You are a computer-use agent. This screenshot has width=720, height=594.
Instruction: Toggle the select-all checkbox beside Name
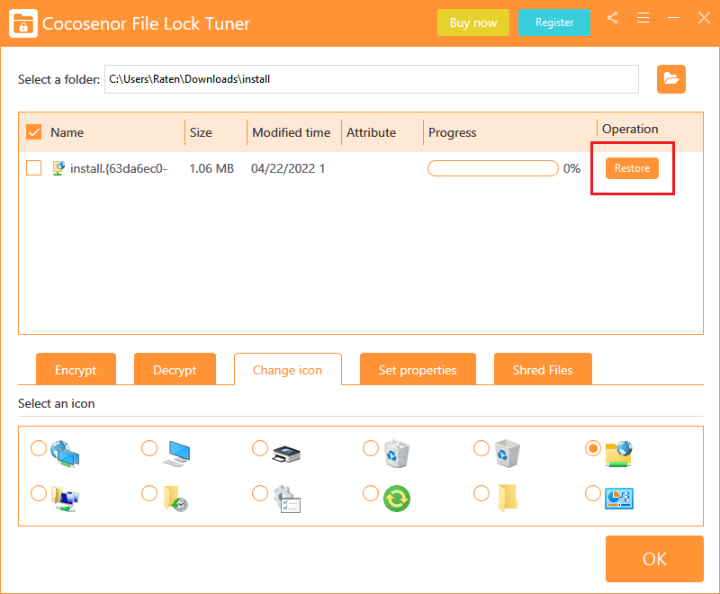pyautogui.click(x=34, y=132)
